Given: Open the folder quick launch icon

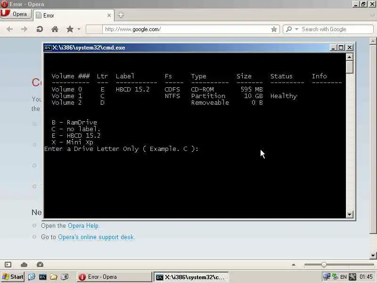Looking at the screenshot, I should tap(54, 277).
